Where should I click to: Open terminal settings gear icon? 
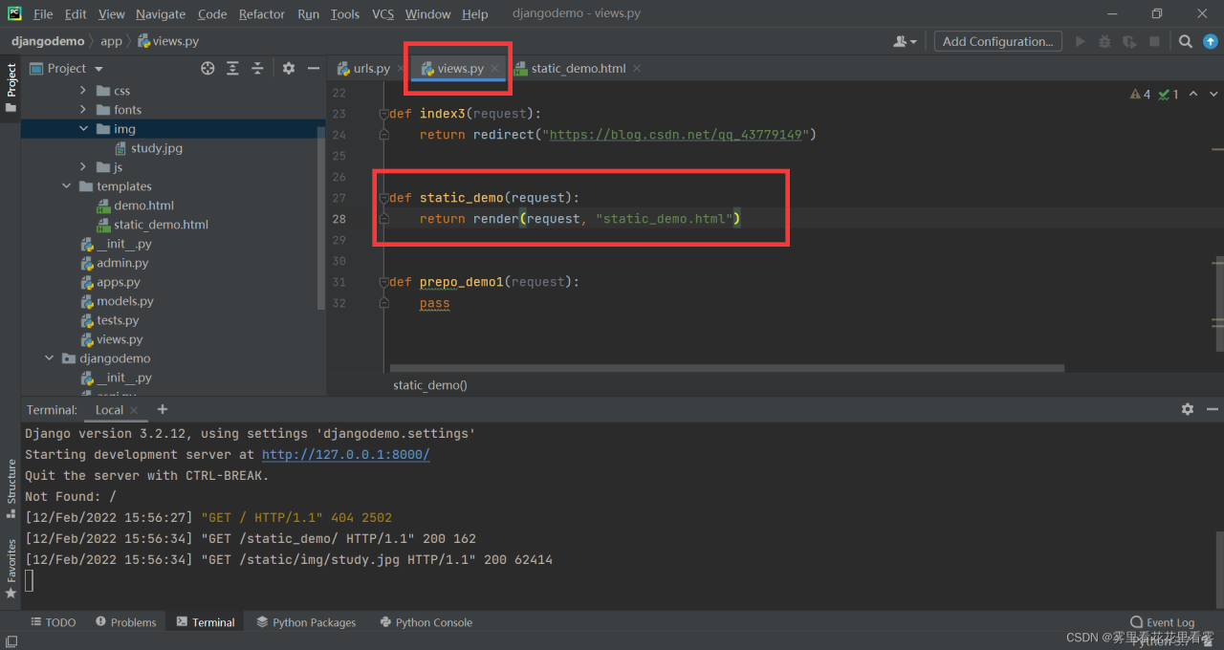coord(1188,409)
